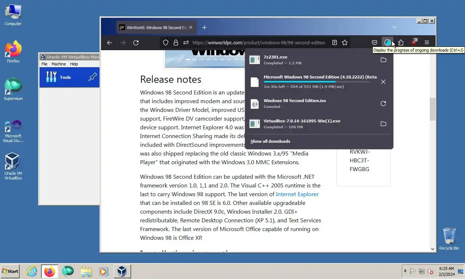Click the Firefox forward arrow button
The height and width of the screenshot is (279, 465).
coord(123,43)
